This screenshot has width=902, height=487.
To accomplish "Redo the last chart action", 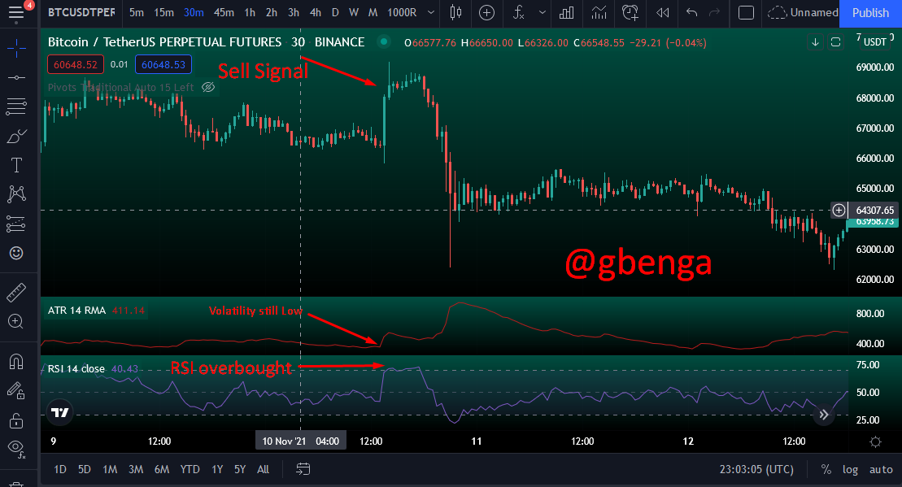I will pos(714,13).
